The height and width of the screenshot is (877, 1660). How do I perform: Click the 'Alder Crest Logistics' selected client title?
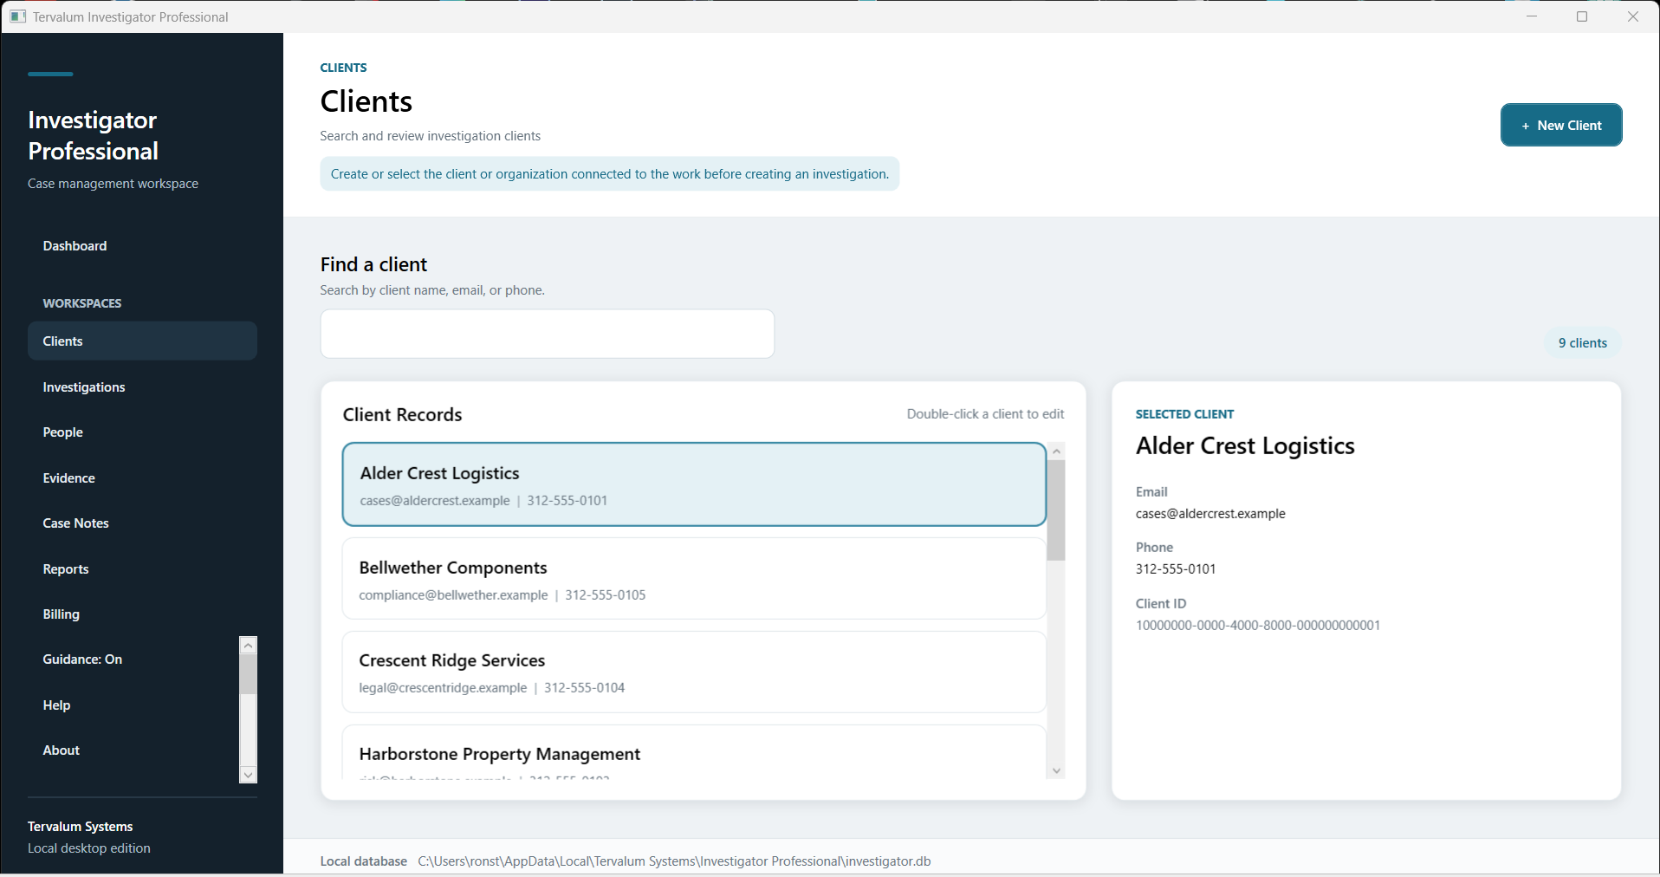[x=1245, y=445]
